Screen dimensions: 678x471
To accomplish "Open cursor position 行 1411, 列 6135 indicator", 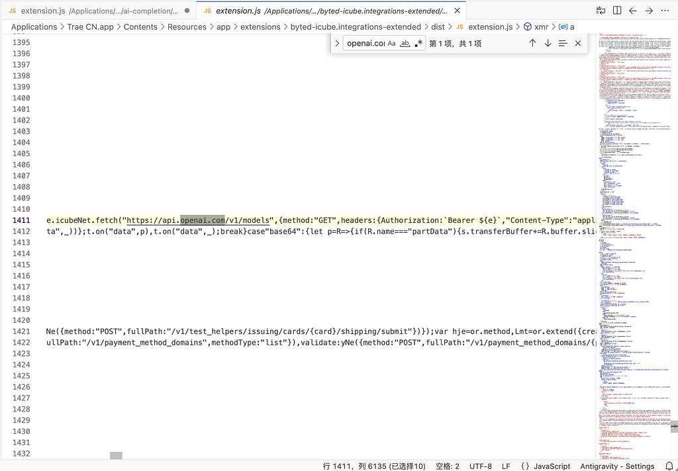I will click(x=374, y=466).
